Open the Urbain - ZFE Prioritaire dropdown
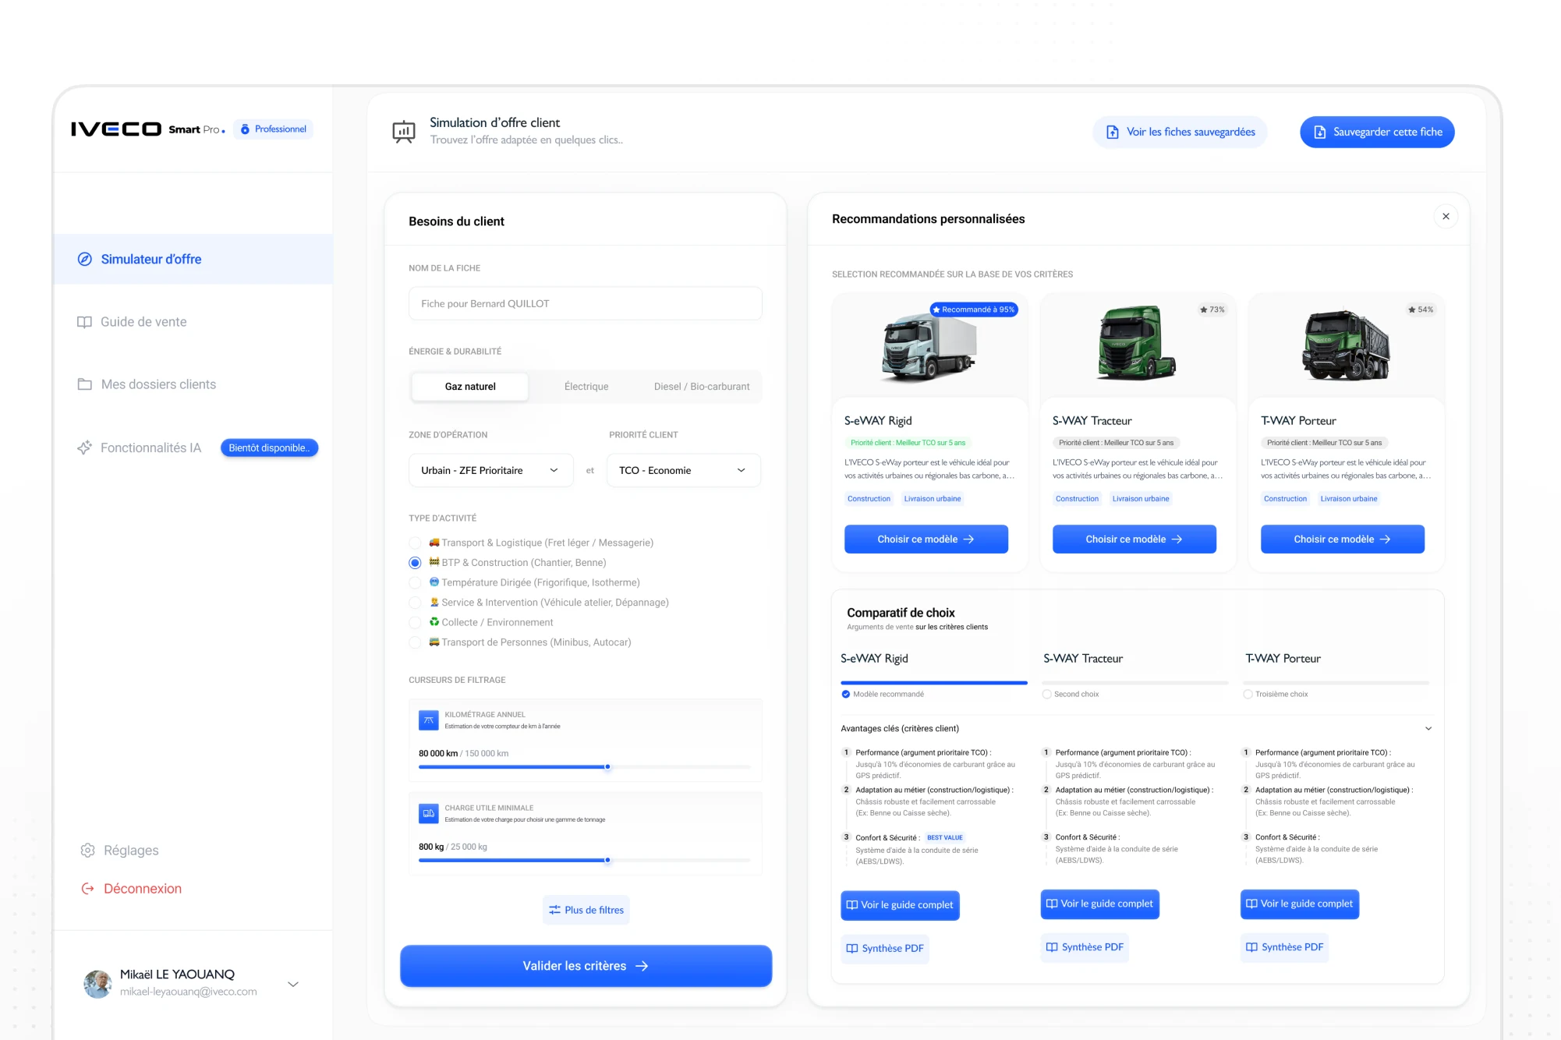Viewport: 1561px width, 1040px height. pyautogui.click(x=490, y=470)
